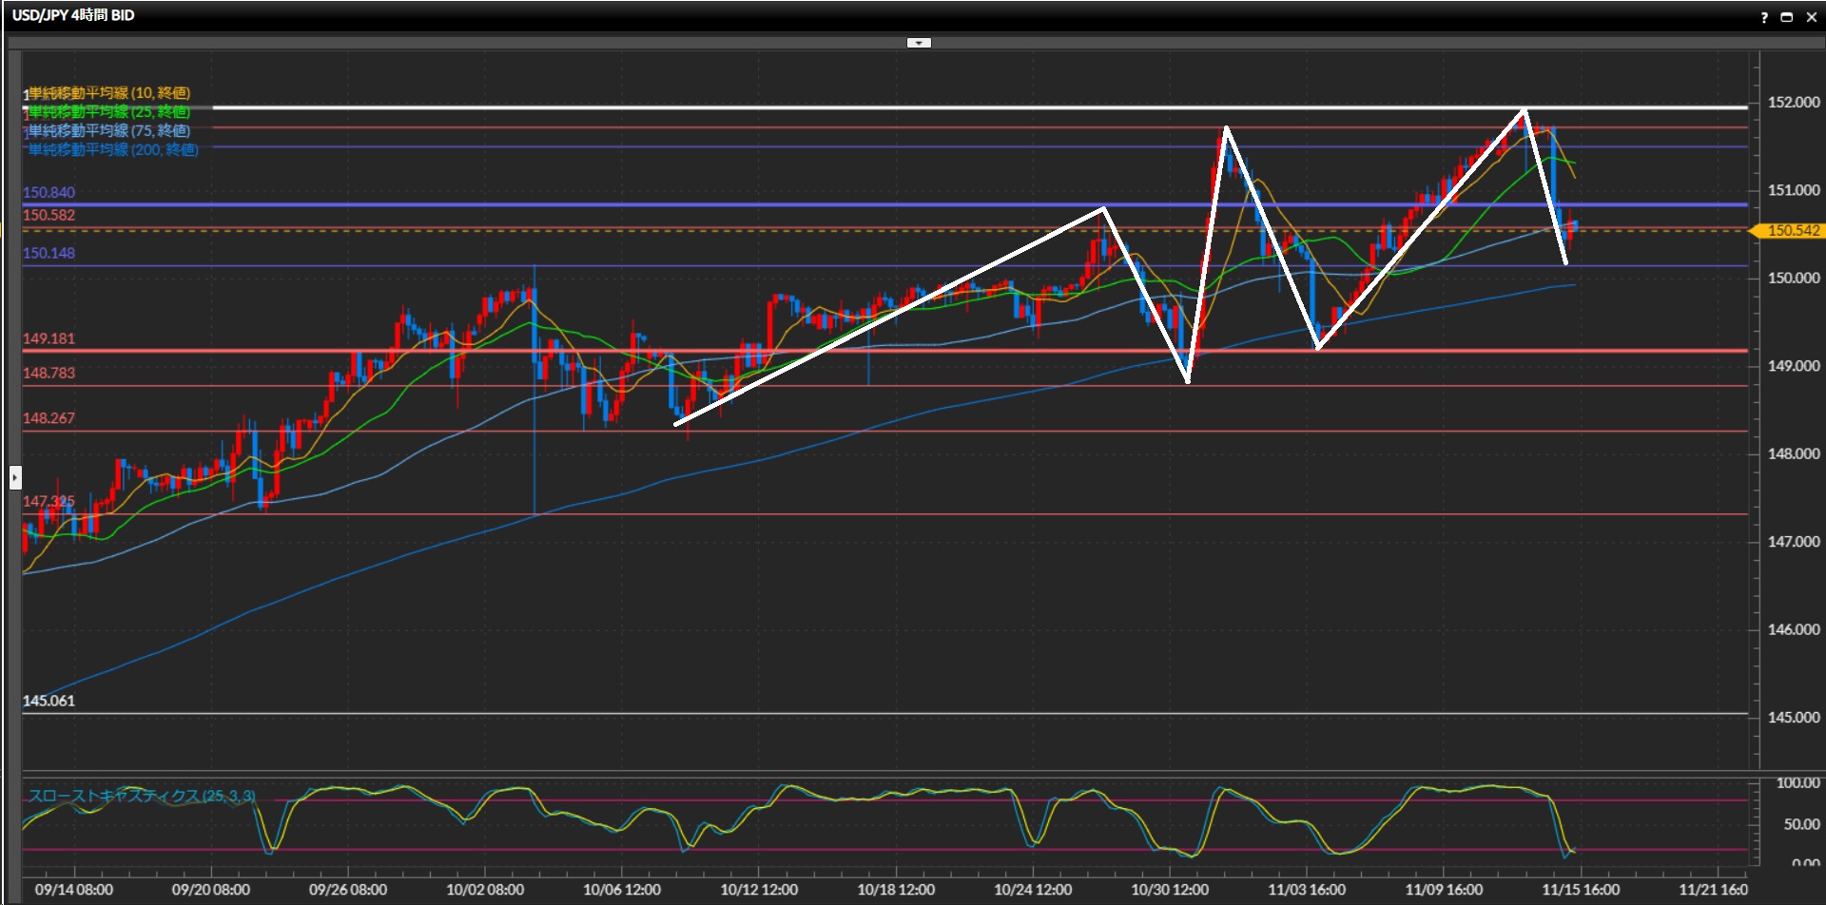
Task: Open the top-center dropdown arrow handle
Action: click(919, 43)
